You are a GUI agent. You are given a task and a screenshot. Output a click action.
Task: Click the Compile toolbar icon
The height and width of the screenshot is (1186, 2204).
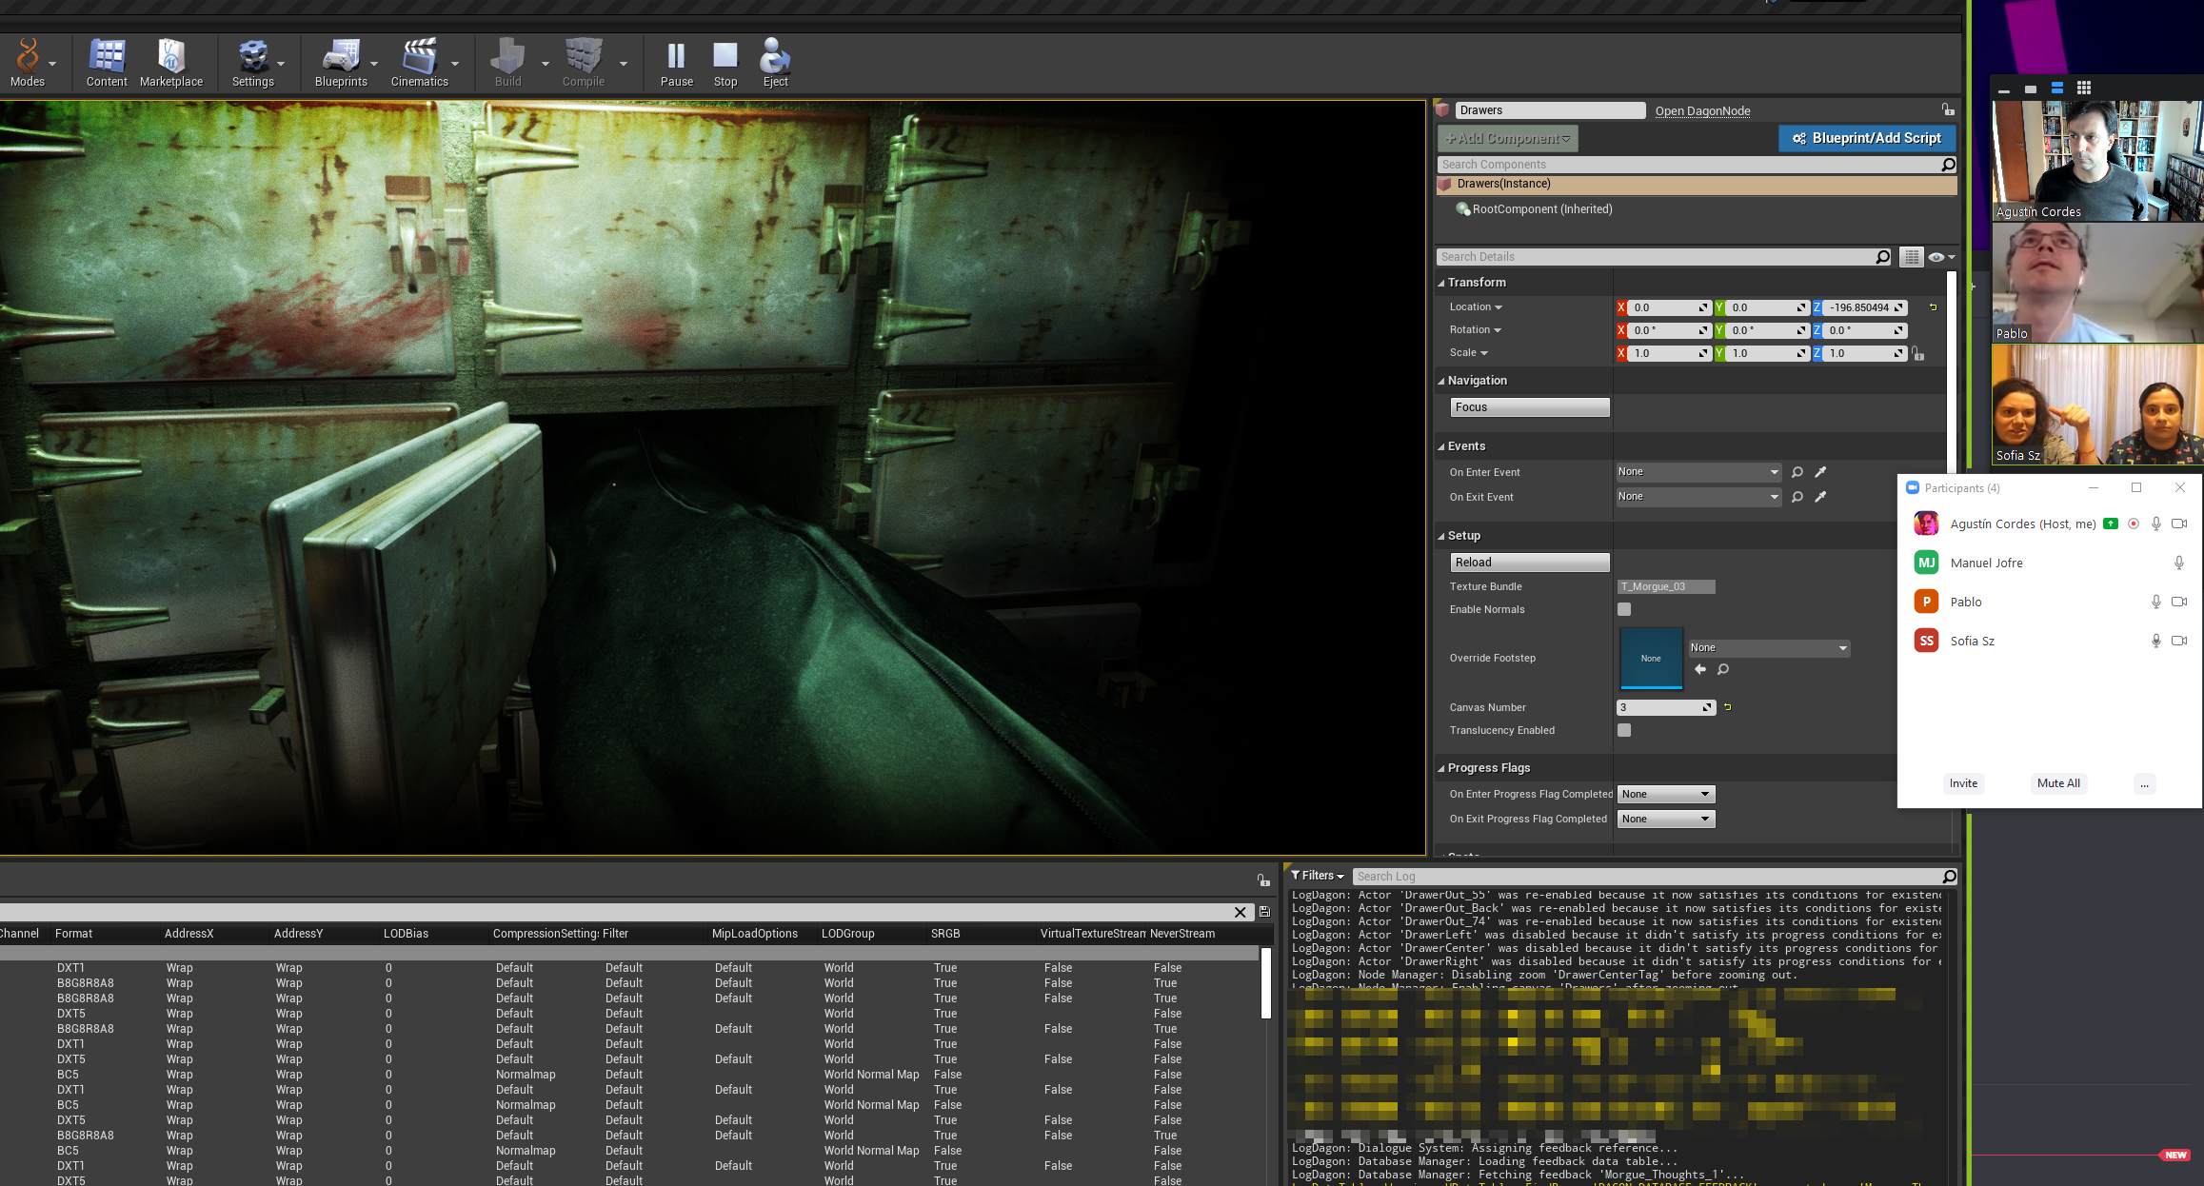point(584,63)
